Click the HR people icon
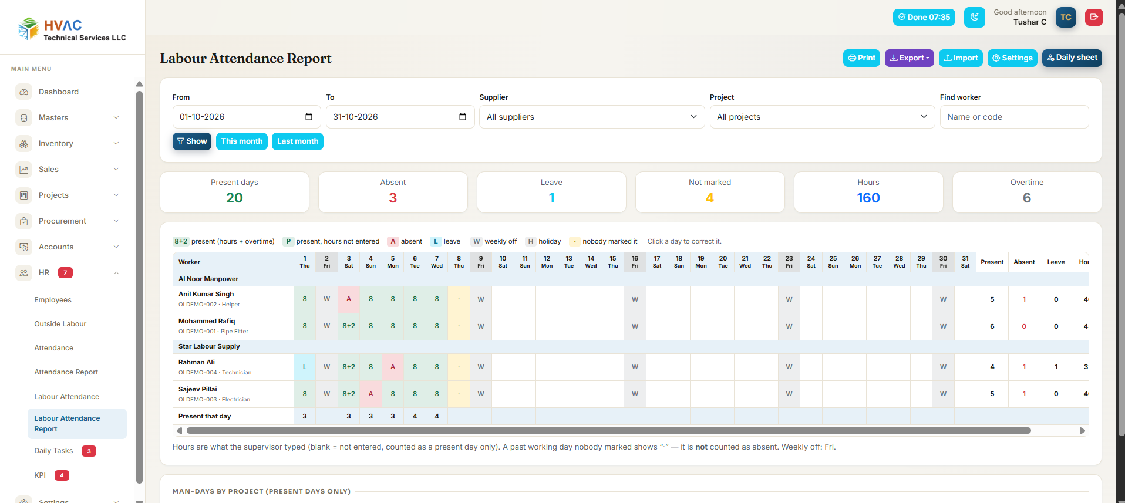Screen dimensions: 1125x503 (24, 273)
